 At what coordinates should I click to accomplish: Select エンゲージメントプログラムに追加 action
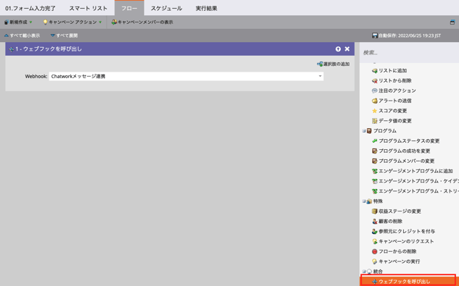click(412, 171)
